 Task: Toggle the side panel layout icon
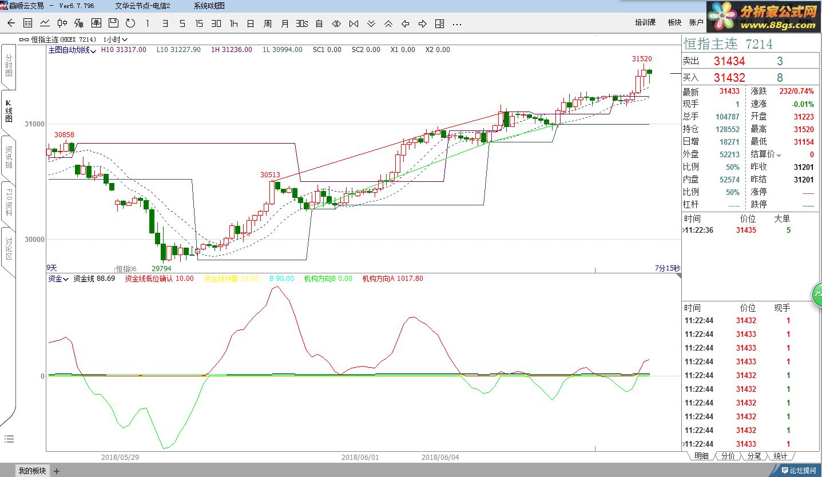click(439, 23)
